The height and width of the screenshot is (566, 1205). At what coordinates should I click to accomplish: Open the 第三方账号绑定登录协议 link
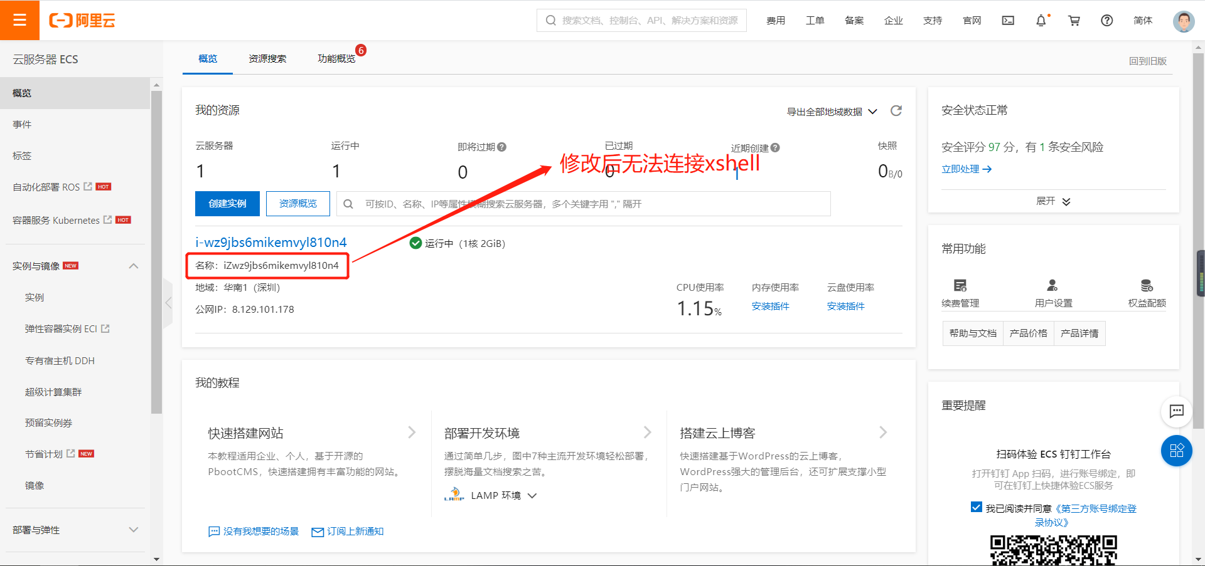point(1094,515)
